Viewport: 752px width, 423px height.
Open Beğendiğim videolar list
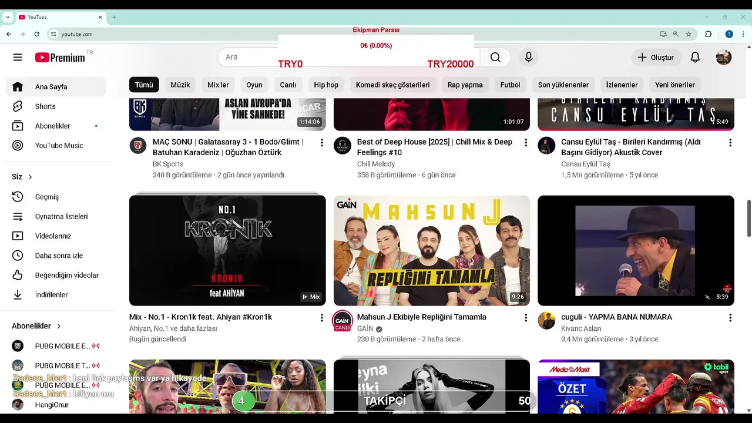(56, 275)
